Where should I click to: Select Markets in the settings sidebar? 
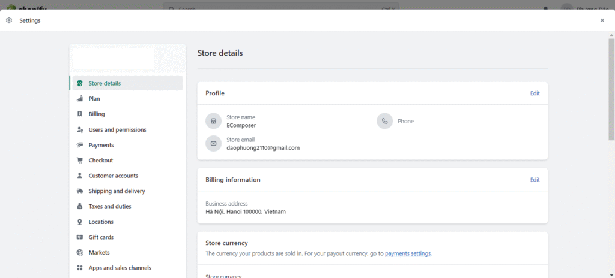tap(99, 253)
